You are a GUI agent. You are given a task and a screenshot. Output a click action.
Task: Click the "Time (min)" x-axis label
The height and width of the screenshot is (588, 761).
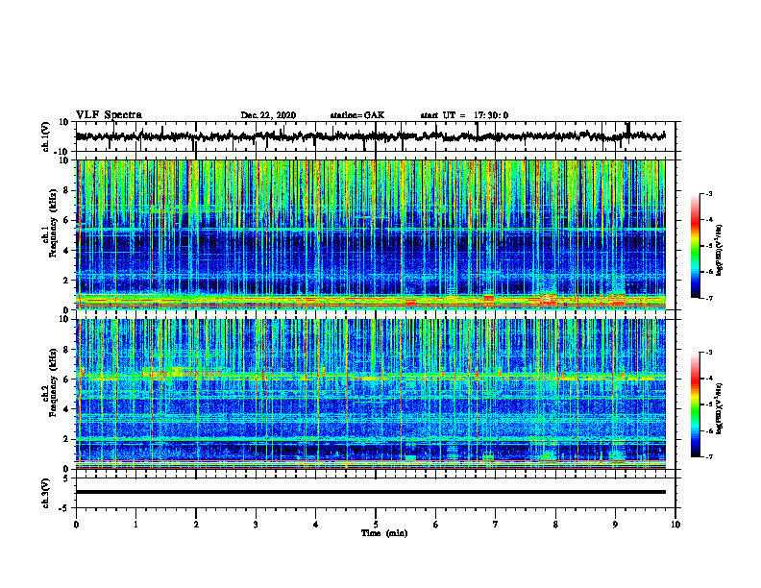(384, 533)
